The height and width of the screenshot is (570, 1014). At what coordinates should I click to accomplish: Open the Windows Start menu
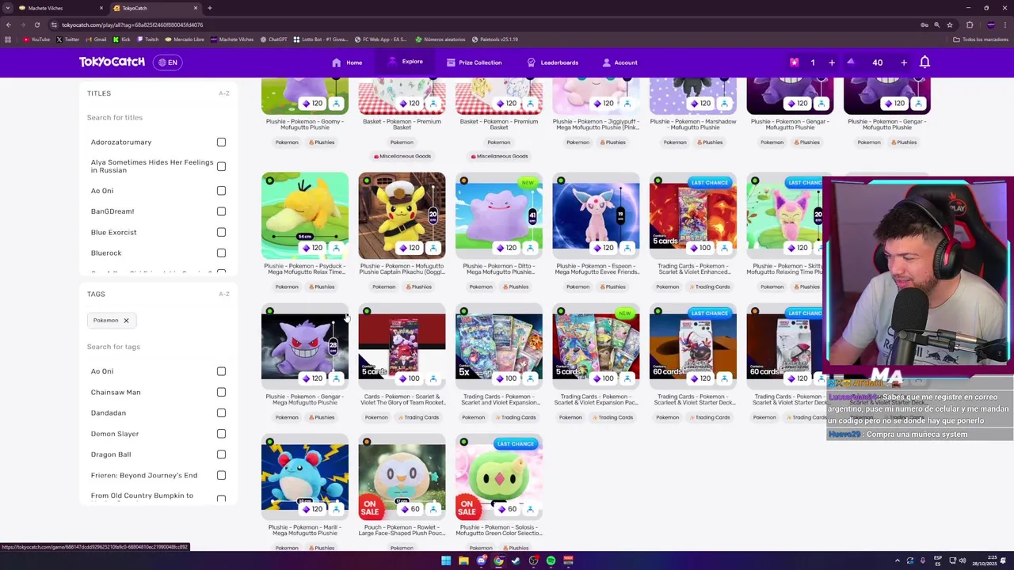(x=446, y=560)
